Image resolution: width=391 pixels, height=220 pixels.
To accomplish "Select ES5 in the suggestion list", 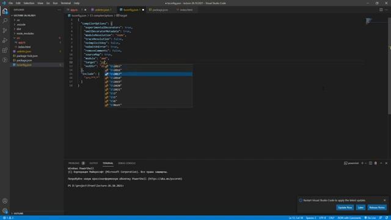I will pos(148,97).
